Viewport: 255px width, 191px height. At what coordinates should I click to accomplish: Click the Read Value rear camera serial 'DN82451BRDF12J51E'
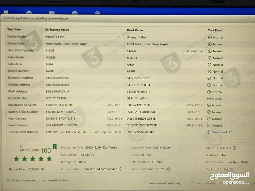pos(141,119)
